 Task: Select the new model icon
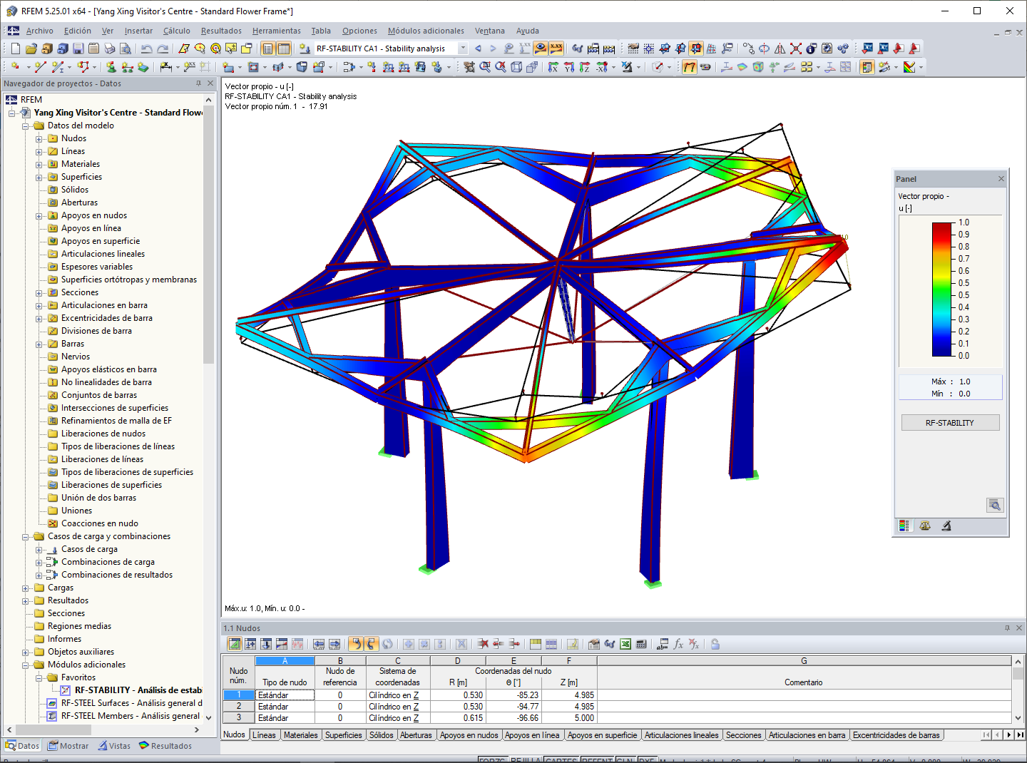pyautogui.click(x=14, y=48)
